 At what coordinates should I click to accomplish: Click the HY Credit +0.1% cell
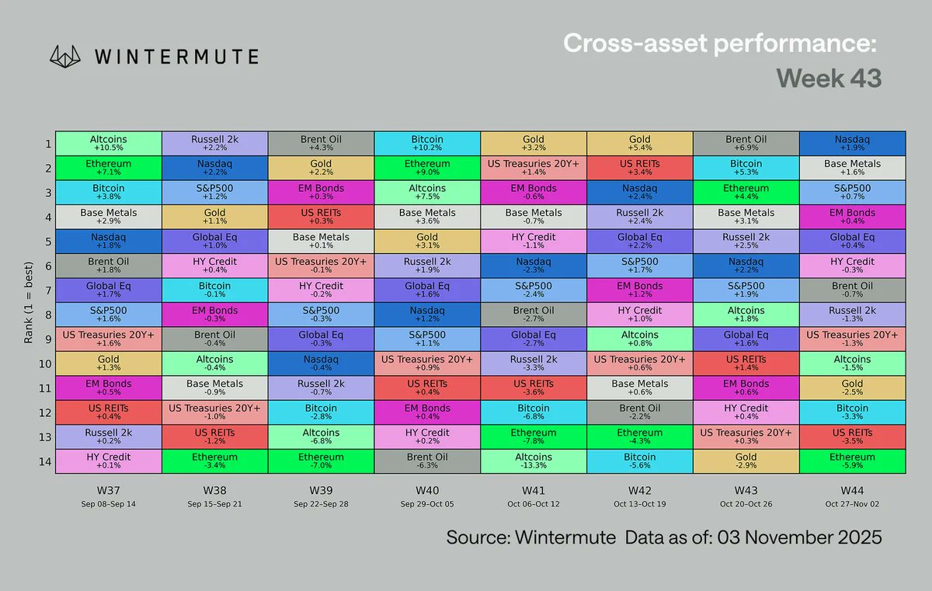109,461
